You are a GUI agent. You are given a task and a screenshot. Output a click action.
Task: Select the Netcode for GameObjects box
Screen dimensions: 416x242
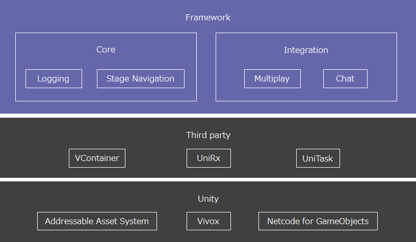pos(318,221)
